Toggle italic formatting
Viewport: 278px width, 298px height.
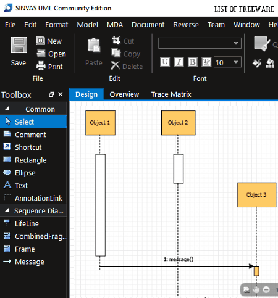point(179,62)
